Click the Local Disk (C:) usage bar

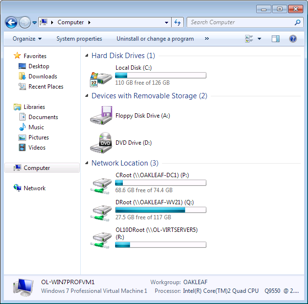point(161,76)
